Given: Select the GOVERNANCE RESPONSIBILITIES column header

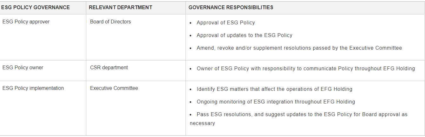Looking at the screenshot, I should (x=231, y=8).
